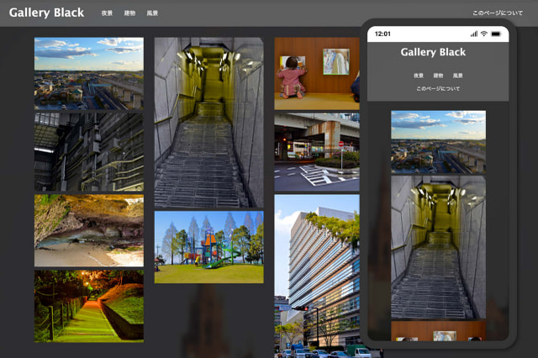Click the このページについて link in desktop header
Screen dimensions: 538x358
[497, 13]
